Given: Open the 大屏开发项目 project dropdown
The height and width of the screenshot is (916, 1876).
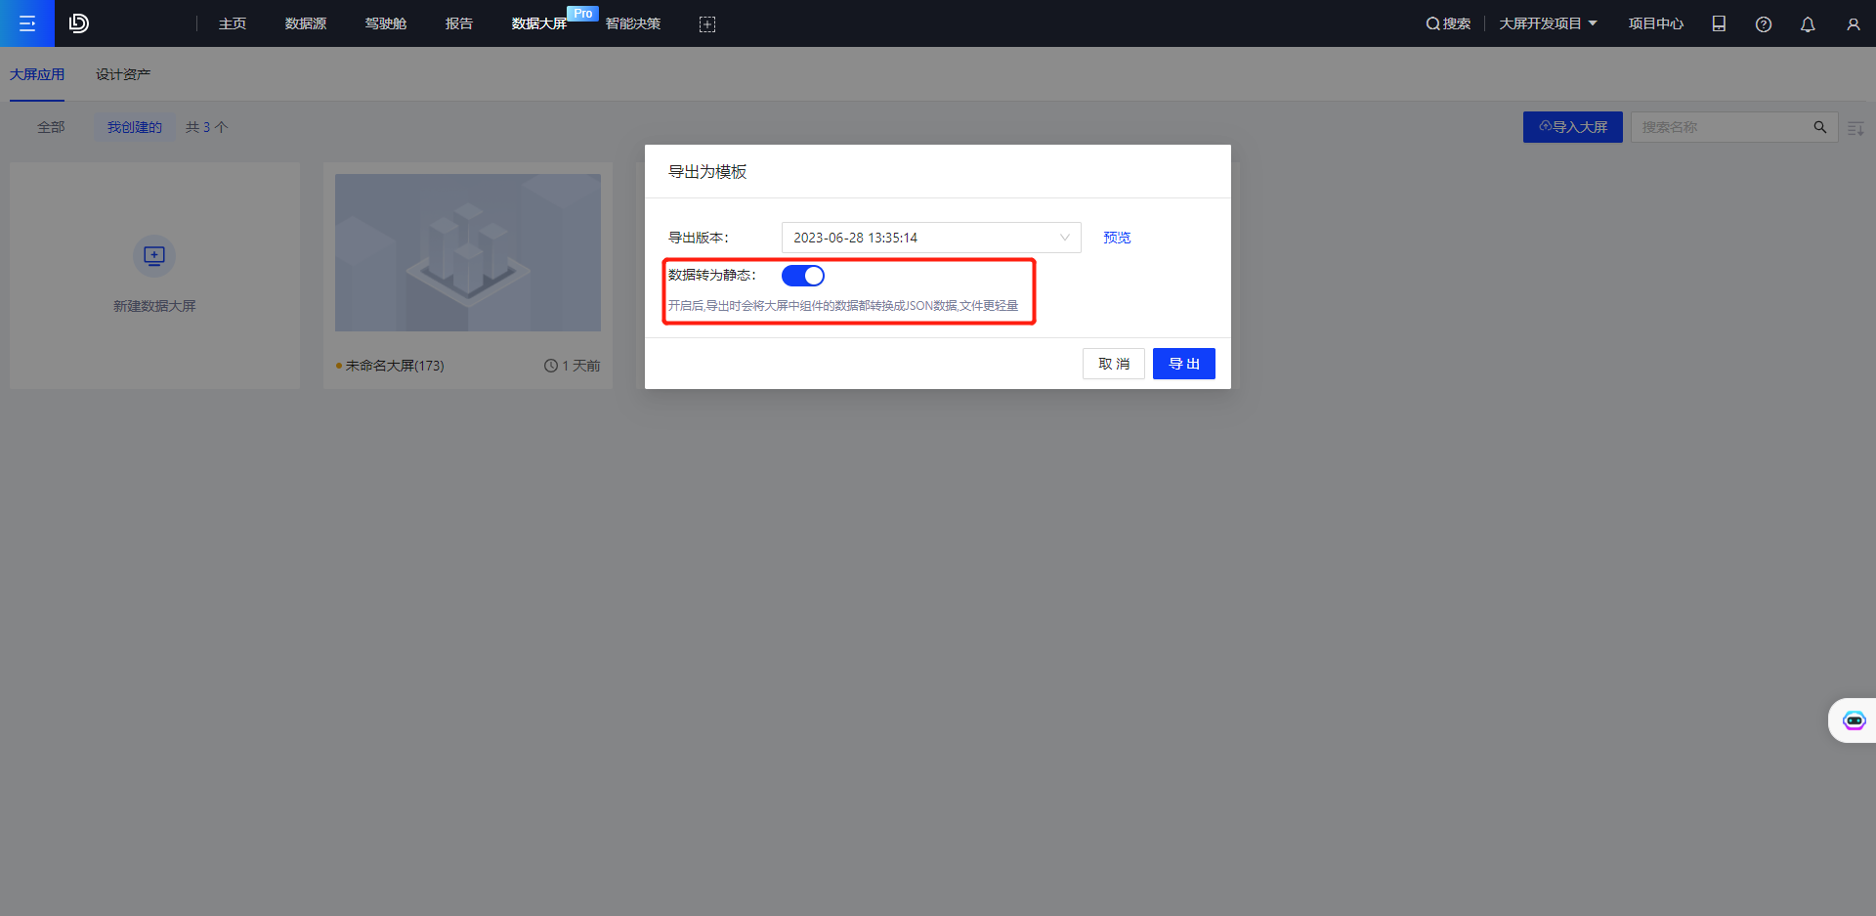Looking at the screenshot, I should (x=1548, y=23).
